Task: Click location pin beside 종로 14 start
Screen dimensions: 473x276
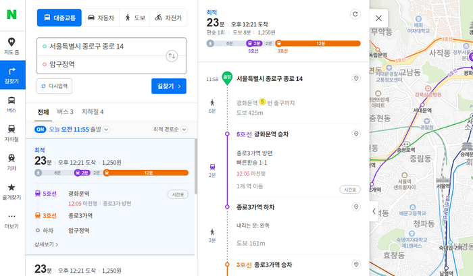Action: tap(356, 79)
